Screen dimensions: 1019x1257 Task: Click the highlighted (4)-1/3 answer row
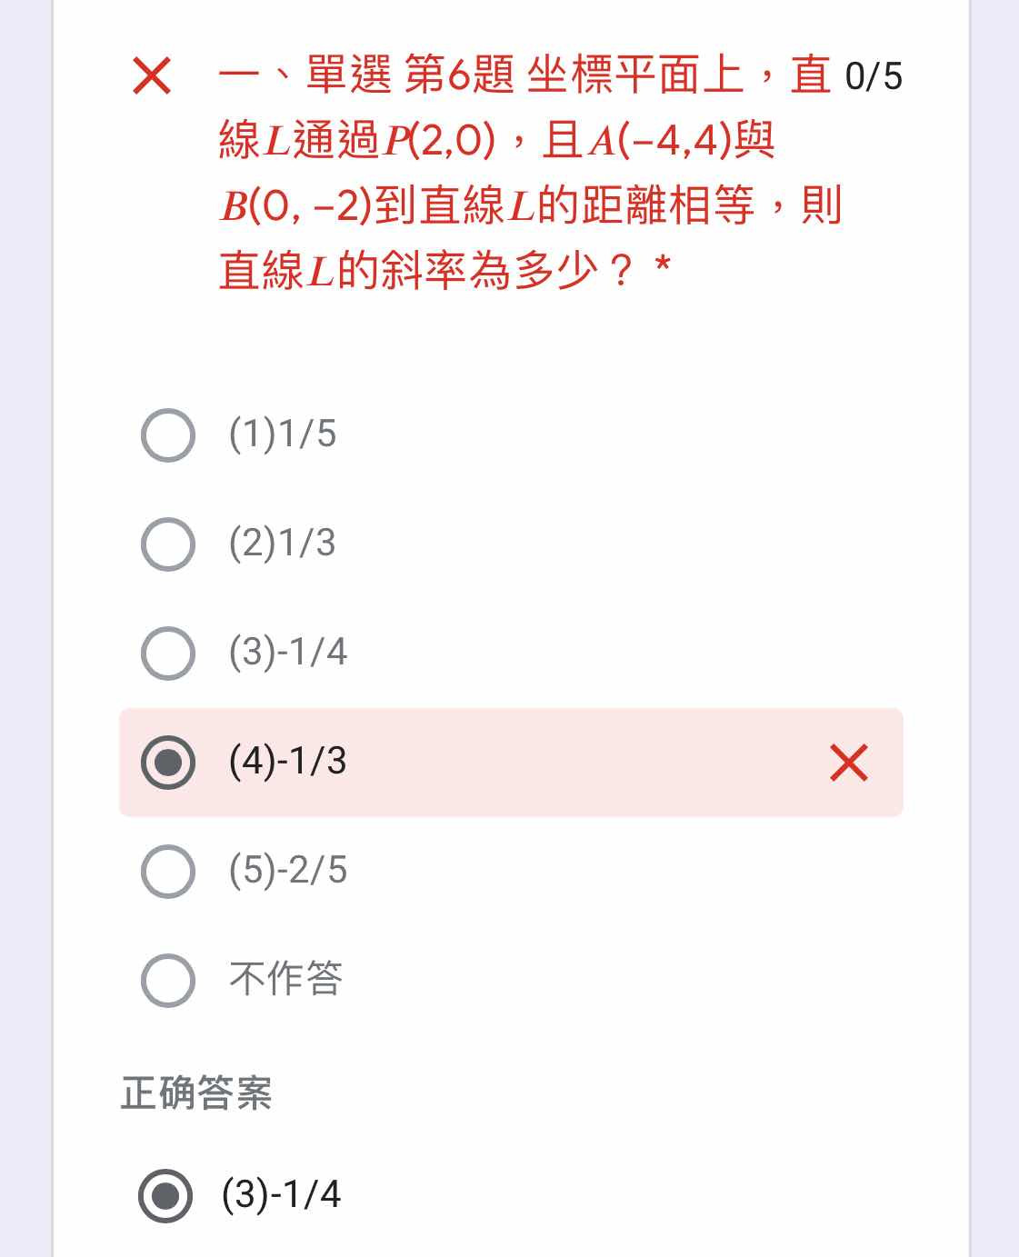tap(511, 763)
